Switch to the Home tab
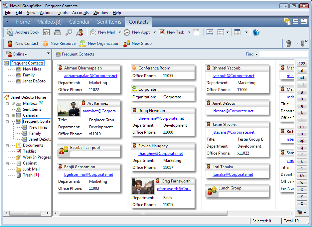This screenshot has width=312, height=227. (23, 22)
